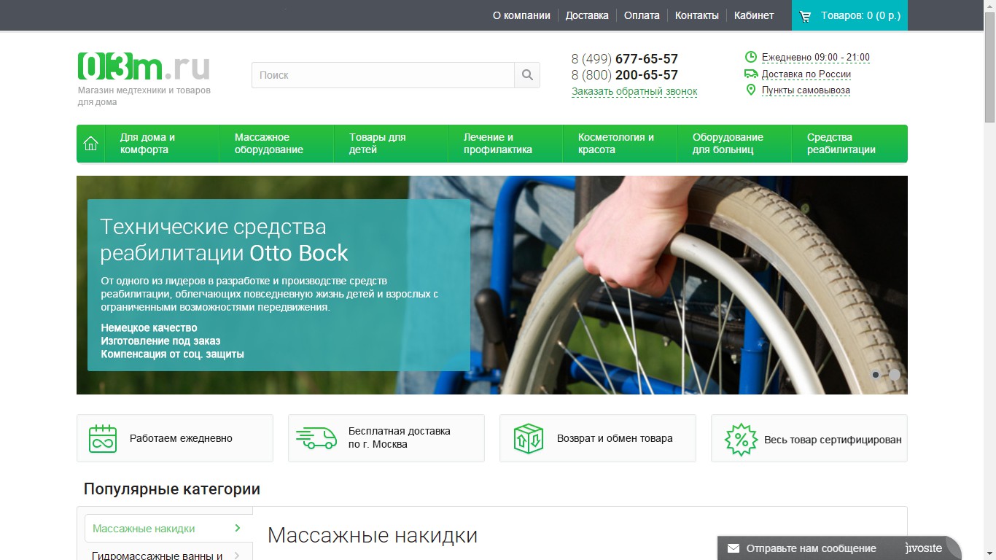996x560 pixels.
Task: Open the Отправьте нам сообщение chat bar
Action: pyautogui.click(x=839, y=548)
